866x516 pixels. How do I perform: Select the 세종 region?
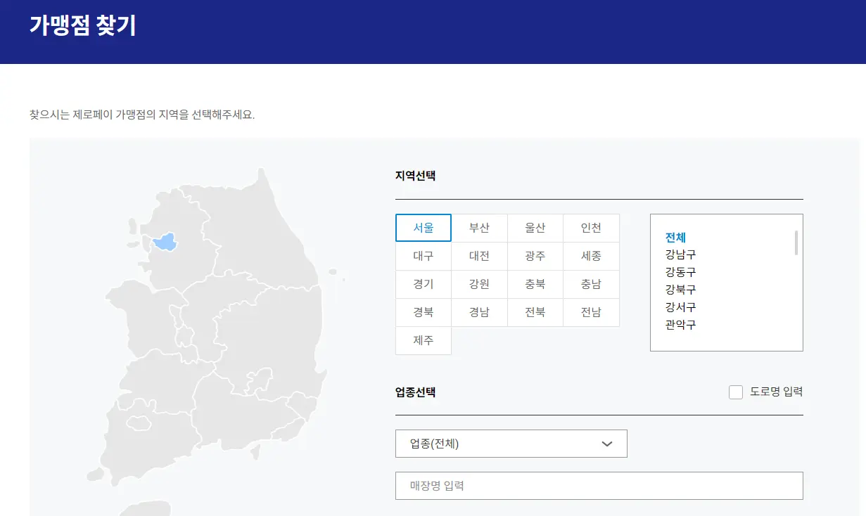592,256
